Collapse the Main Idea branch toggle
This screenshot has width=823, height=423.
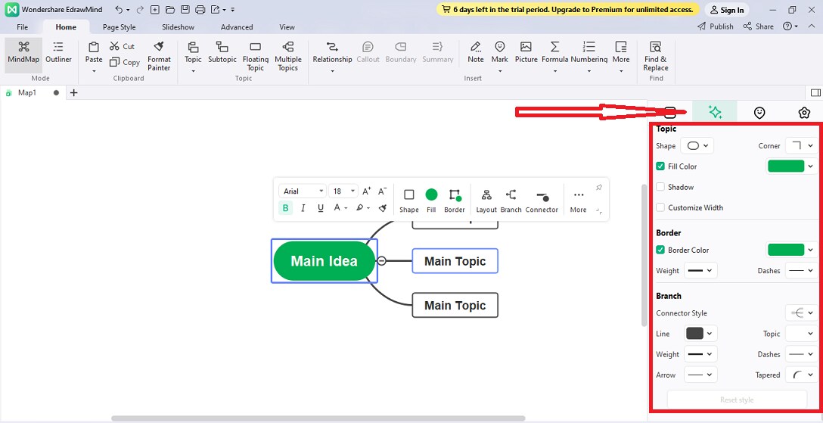pos(382,261)
